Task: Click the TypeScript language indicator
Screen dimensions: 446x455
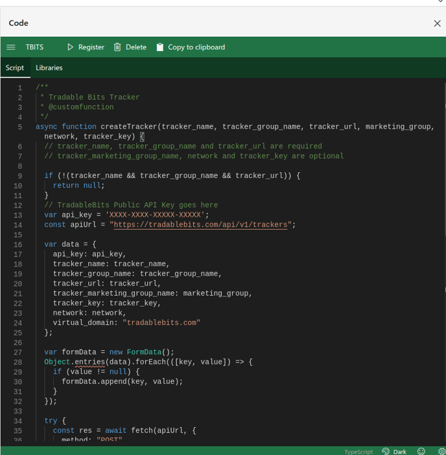Action: (358, 452)
